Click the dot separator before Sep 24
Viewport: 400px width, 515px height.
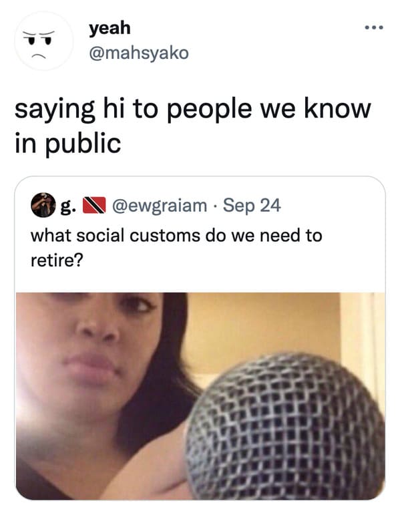[215, 207]
